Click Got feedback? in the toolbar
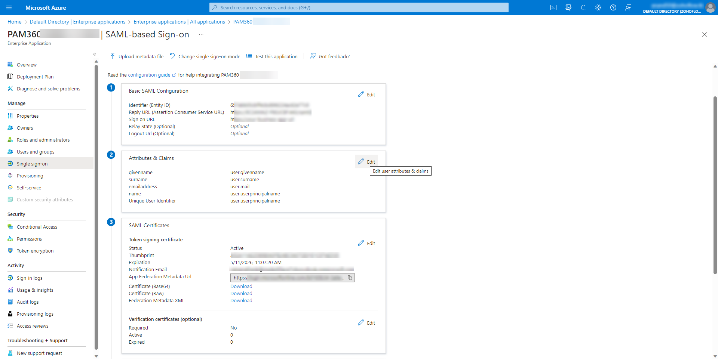Image resolution: width=718 pixels, height=359 pixels. tap(330, 56)
